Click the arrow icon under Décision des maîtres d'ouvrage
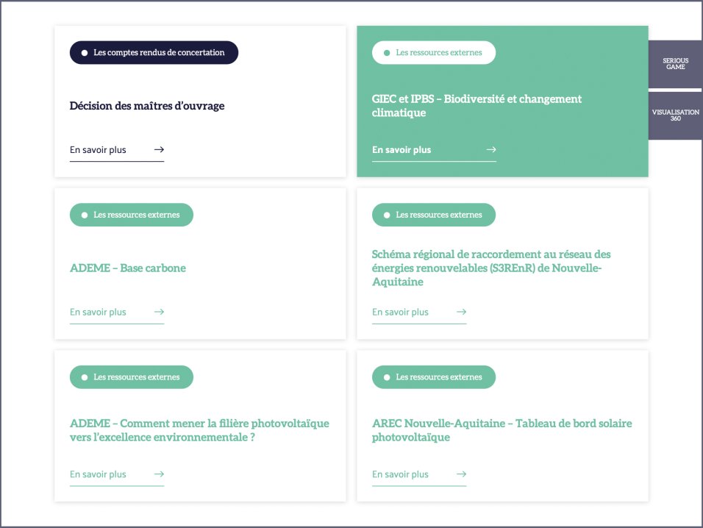This screenshot has height=528, width=703. (x=159, y=150)
